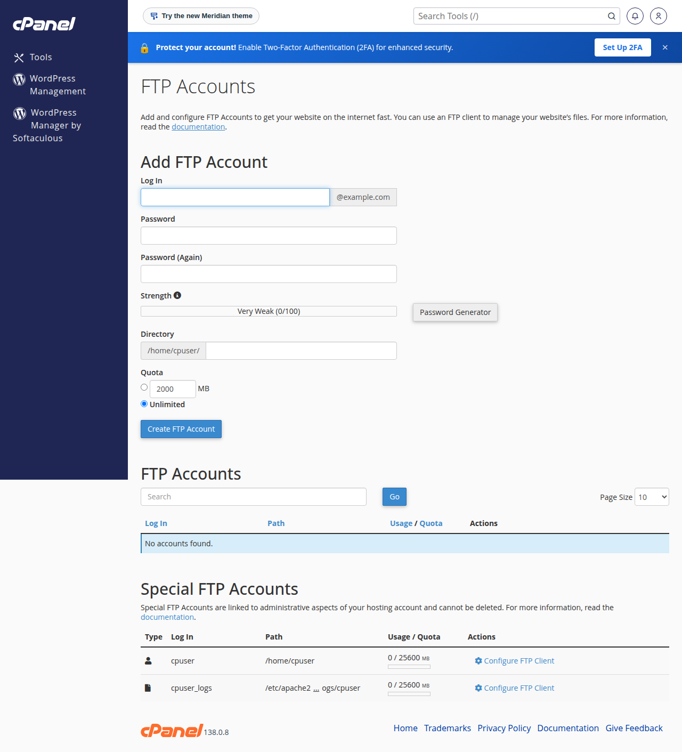Image resolution: width=682 pixels, height=752 pixels.
Task: Select the 2000 MB quota radio button
Action: [144, 387]
